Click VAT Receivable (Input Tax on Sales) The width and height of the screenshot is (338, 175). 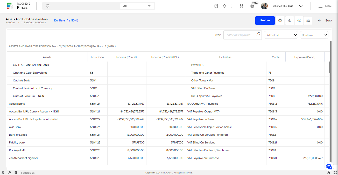tap(209, 127)
